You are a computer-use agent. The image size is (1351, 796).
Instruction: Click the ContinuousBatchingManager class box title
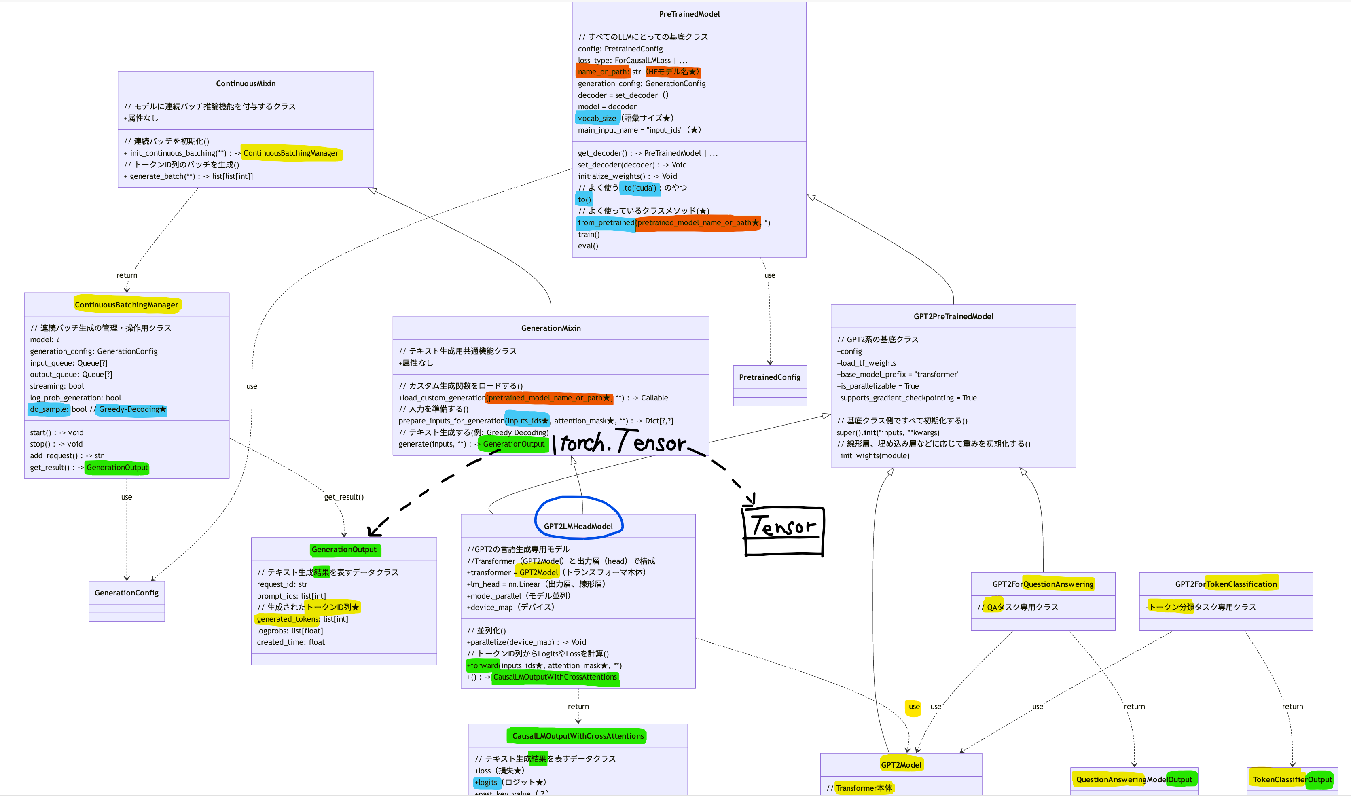click(x=127, y=305)
